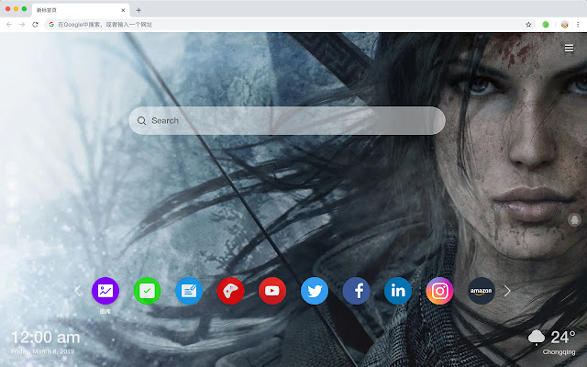The image size is (587, 367).
Task: Click the page Search field
Action: 287,120
